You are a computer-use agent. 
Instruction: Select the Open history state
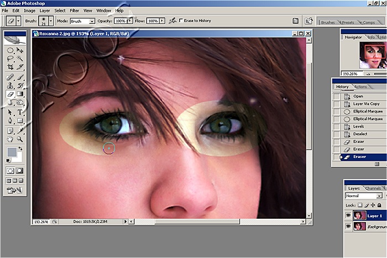point(358,96)
